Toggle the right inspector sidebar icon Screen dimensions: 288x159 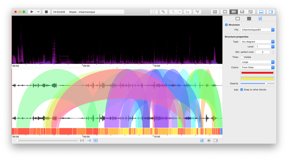[x=271, y=12]
